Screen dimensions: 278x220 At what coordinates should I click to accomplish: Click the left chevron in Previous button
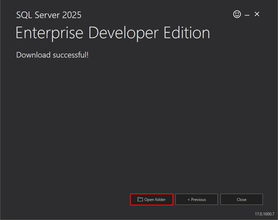click(189, 200)
